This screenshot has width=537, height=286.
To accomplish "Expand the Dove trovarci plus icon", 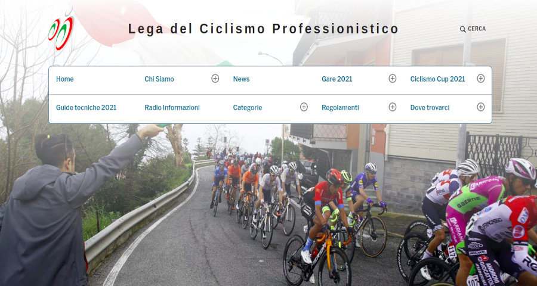I will click(481, 107).
